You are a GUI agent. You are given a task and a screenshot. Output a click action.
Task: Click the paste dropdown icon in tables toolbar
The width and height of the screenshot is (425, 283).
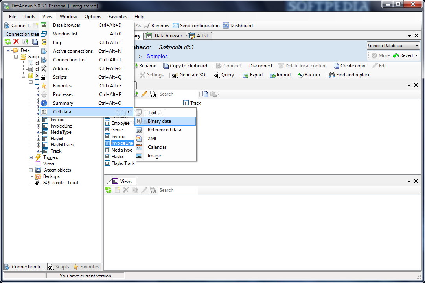[x=215, y=94]
